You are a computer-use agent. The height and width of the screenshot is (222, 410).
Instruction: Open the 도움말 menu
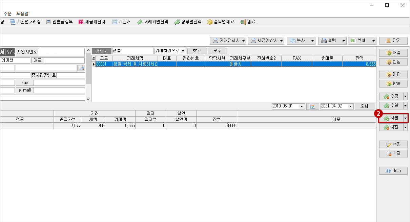point(22,14)
